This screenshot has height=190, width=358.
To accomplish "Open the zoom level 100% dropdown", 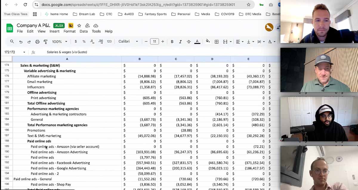I will [x=59, y=42].
